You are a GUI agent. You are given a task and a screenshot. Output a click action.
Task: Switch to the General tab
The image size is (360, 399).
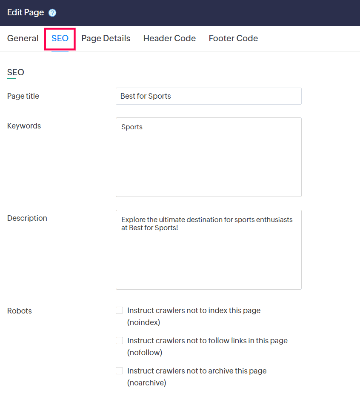click(23, 38)
